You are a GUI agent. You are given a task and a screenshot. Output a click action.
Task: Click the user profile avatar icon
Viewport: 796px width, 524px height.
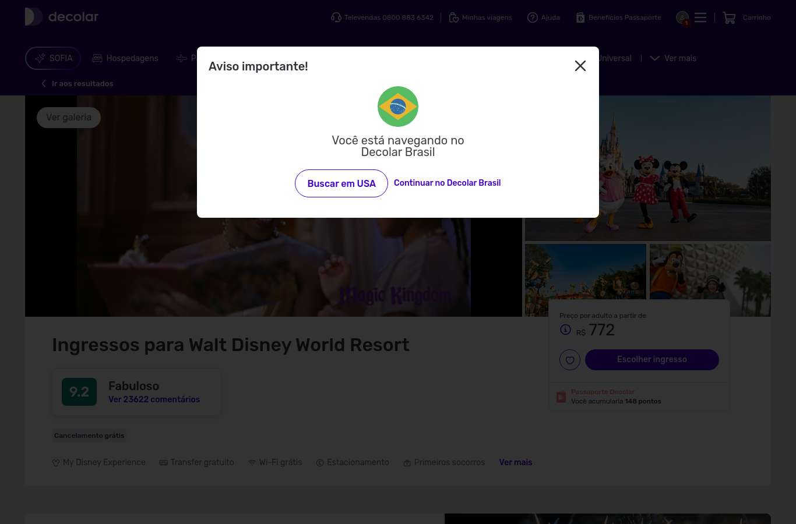(682, 17)
